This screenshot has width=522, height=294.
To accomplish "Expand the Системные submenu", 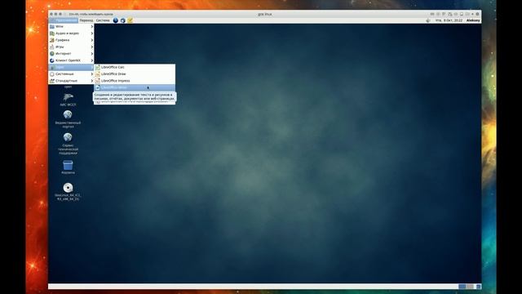I will point(71,74).
